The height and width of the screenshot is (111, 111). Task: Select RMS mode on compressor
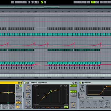73,94
